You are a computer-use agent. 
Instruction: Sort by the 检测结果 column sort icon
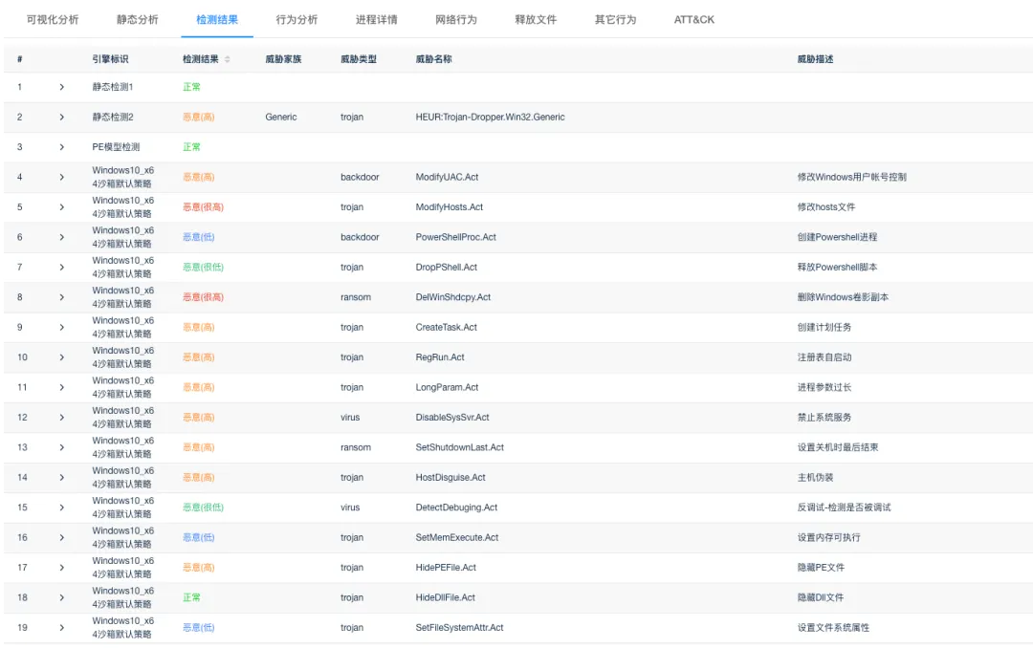(228, 59)
